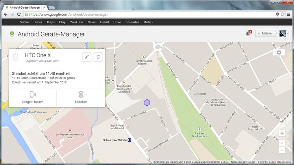Reload the page with the refresh icon

(x=19, y=15)
